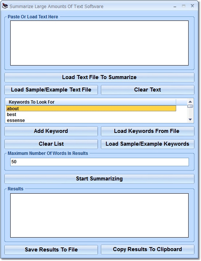201x261 pixels.
Task: Click the app icon in title bar
Action: (x=5, y=6)
